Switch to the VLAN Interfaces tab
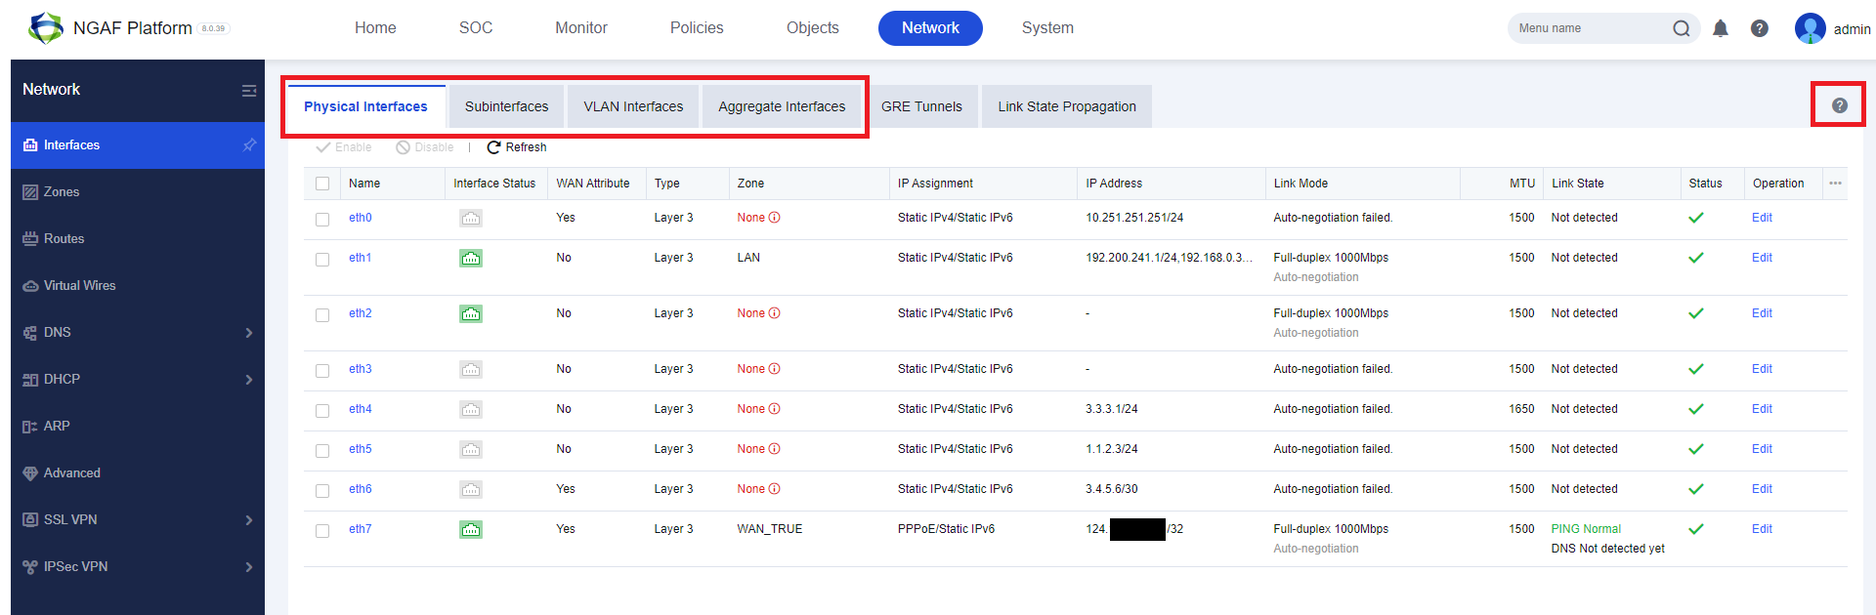The height and width of the screenshot is (615, 1876). click(x=633, y=106)
